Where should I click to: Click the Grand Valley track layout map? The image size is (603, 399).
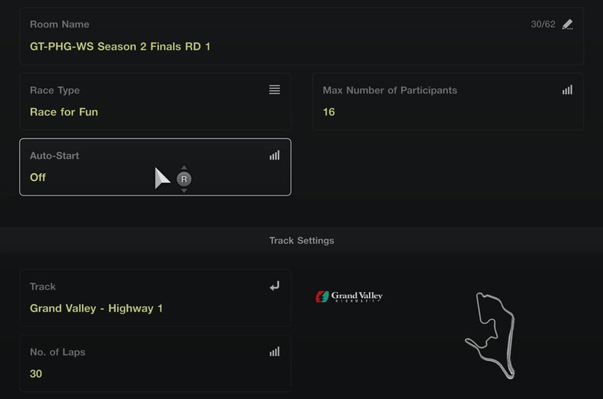coord(490,336)
